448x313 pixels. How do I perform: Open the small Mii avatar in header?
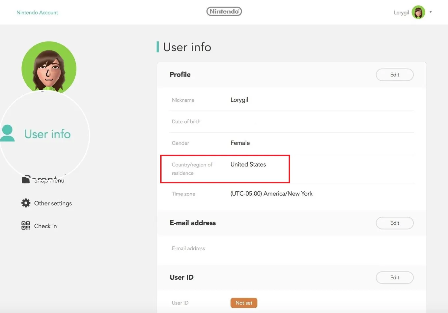418,13
